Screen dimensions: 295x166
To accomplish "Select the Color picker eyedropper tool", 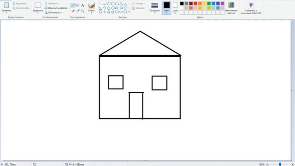I will click(78, 11).
